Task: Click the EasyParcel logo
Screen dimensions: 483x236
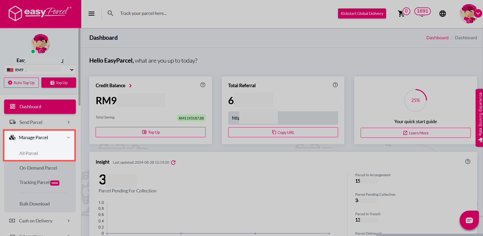Action: click(x=40, y=13)
